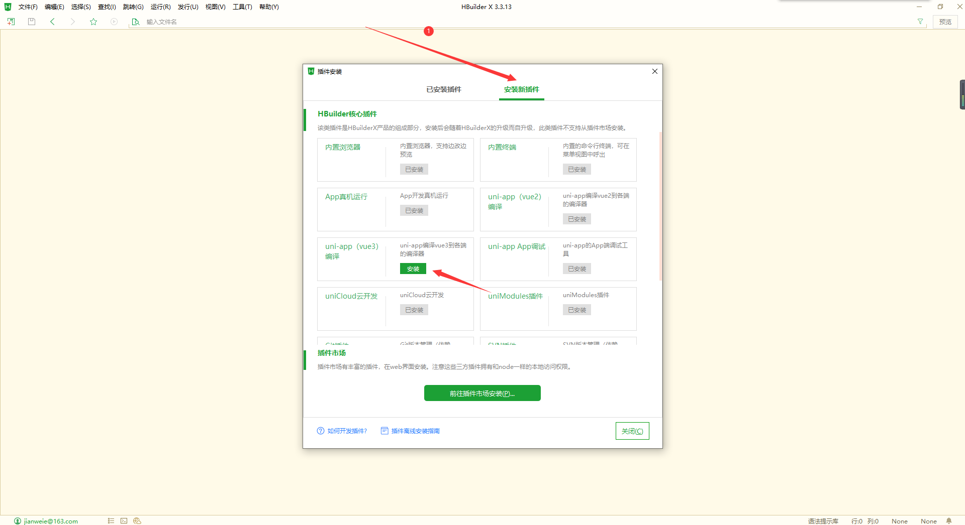The width and height of the screenshot is (965, 525).
Task: Open the 如何开发插件? link
Action: click(347, 431)
